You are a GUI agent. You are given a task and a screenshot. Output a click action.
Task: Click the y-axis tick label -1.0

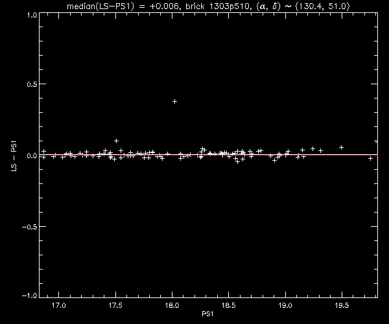pyautogui.click(x=30, y=295)
